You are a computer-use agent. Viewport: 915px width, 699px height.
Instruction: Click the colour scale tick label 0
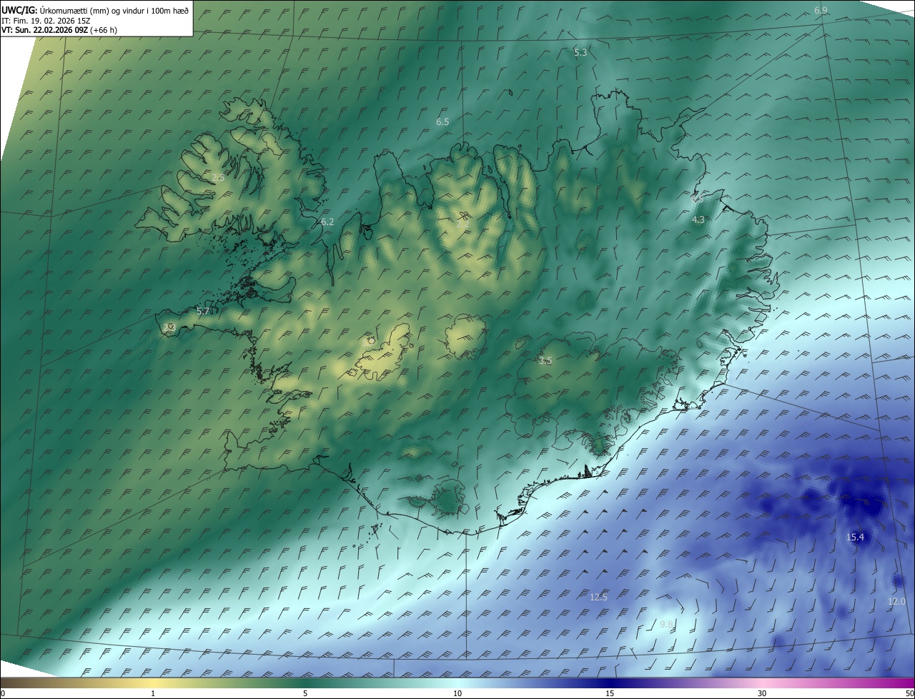[x=3, y=693]
